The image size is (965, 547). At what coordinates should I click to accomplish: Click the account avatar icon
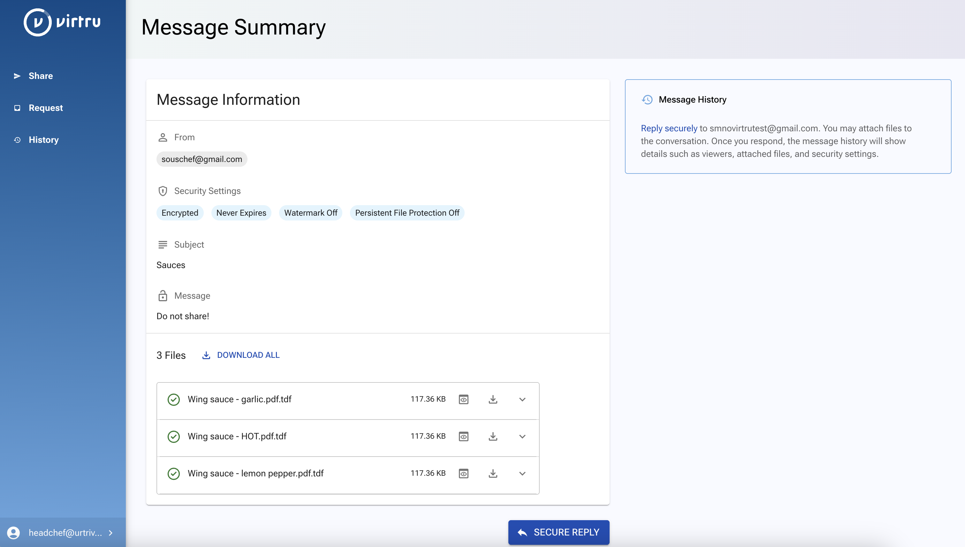[13, 533]
